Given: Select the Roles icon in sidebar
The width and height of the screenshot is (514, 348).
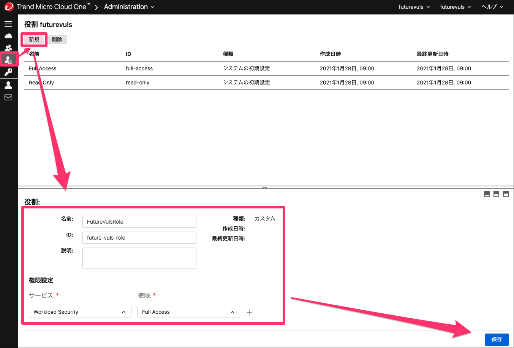Looking at the screenshot, I should [x=8, y=60].
